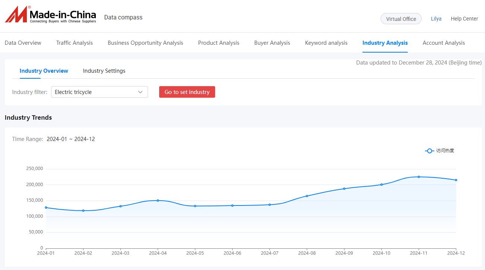Open the Industry Settings sub-tab
Viewport: 485px width, 270px height.
click(104, 71)
